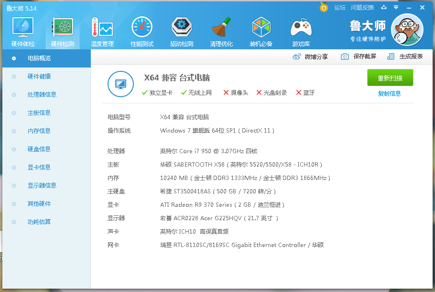Screen dimensions: 435x292
Task: Close the 鲁大师 window
Action: (422, 8)
